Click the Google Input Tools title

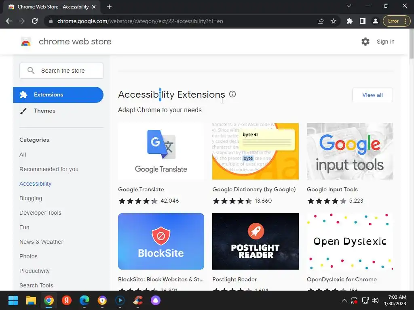pos(332,189)
